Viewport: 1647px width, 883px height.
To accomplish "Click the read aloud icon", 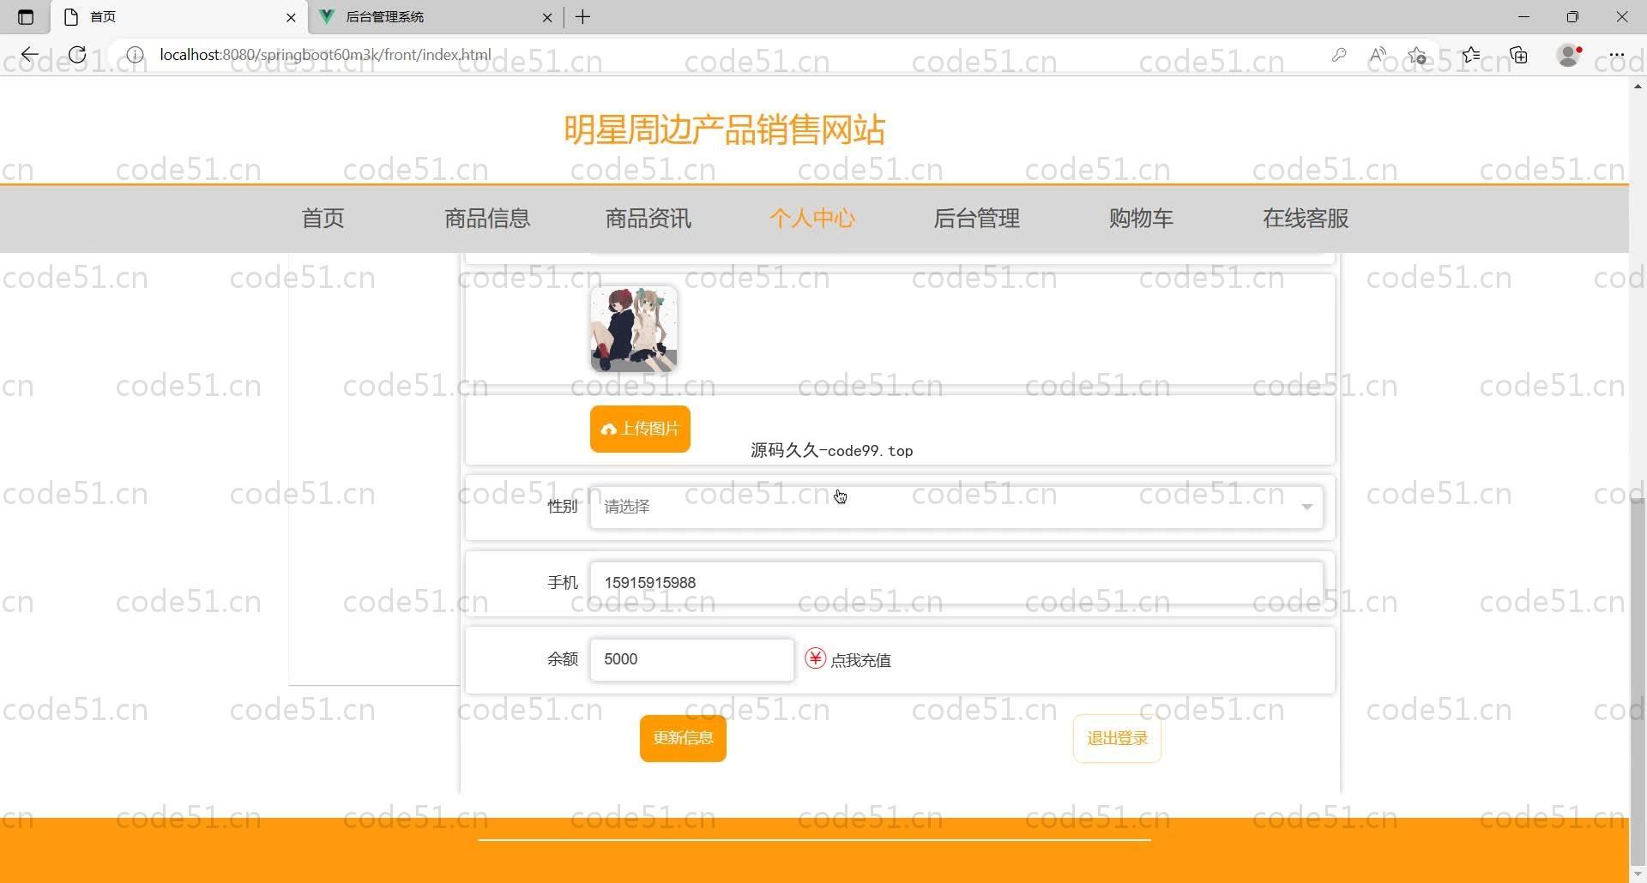I will 1378,55.
